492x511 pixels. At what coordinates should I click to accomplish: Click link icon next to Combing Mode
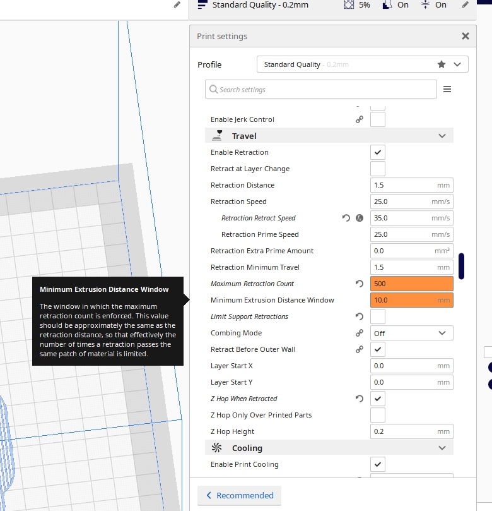[360, 334]
